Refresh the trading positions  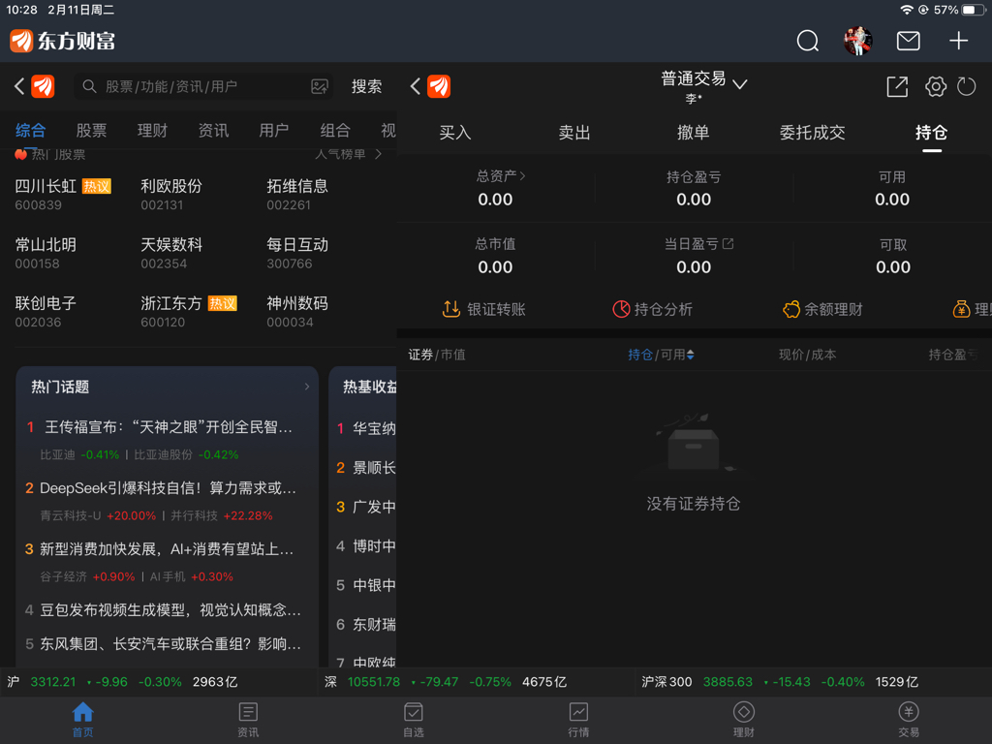pos(966,86)
